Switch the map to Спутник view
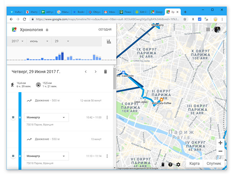The height and width of the screenshot is (174, 234). click(x=214, y=164)
